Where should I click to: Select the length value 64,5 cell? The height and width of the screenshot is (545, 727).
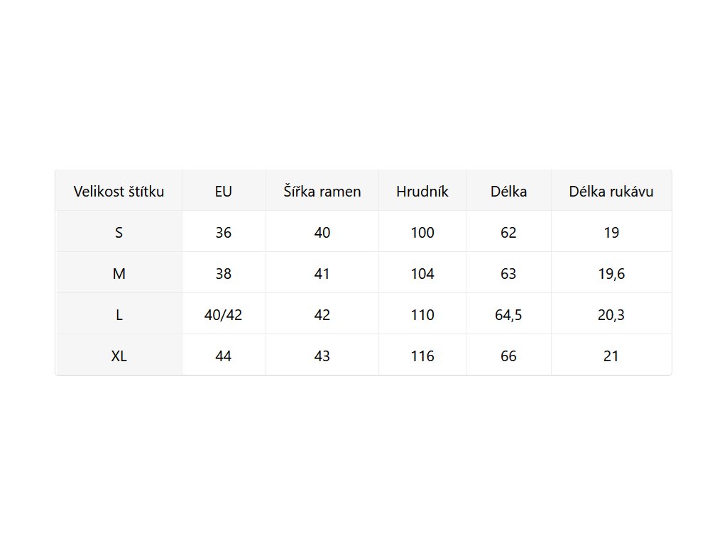(x=508, y=314)
